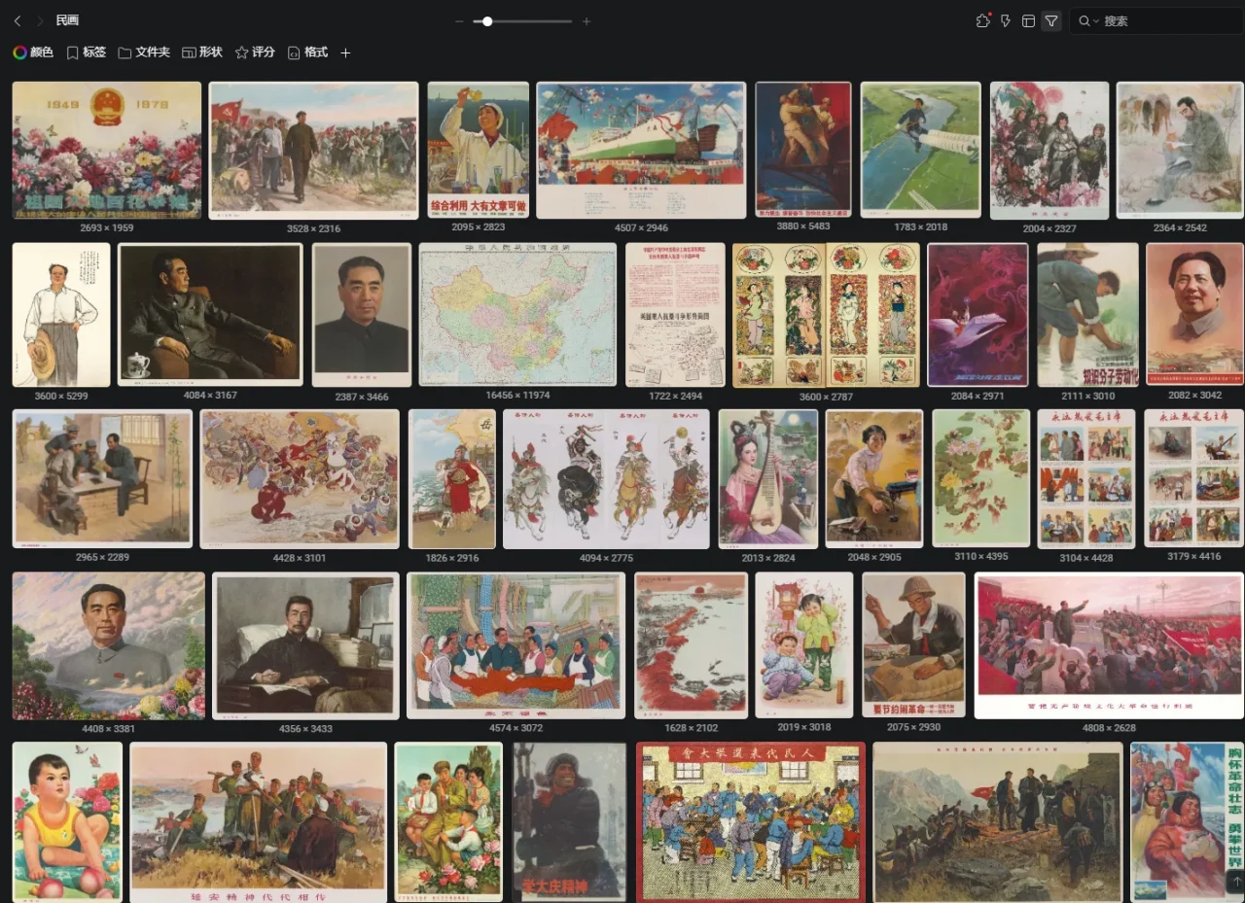This screenshot has height=903, width=1245.
Task: Click the forward navigation arrow
Action: pos(40,20)
